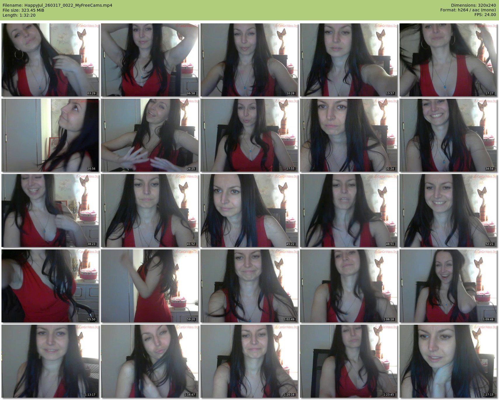Select the thumbnail timestamped 45:22
Screen dimensions: 499x400
(249, 211)
